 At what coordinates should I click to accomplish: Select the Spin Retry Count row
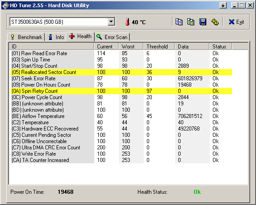point(121,91)
